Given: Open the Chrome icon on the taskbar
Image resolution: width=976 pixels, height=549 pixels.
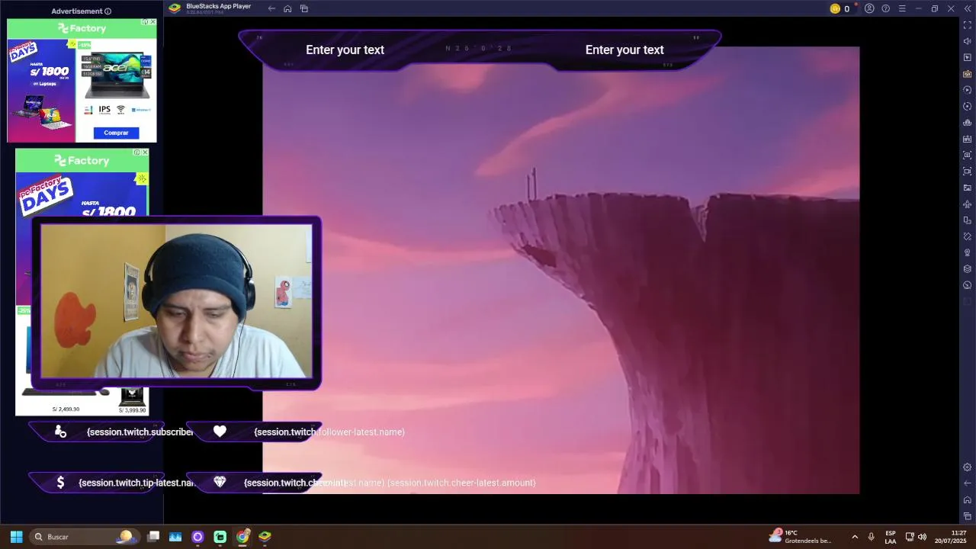Looking at the screenshot, I should click(242, 537).
